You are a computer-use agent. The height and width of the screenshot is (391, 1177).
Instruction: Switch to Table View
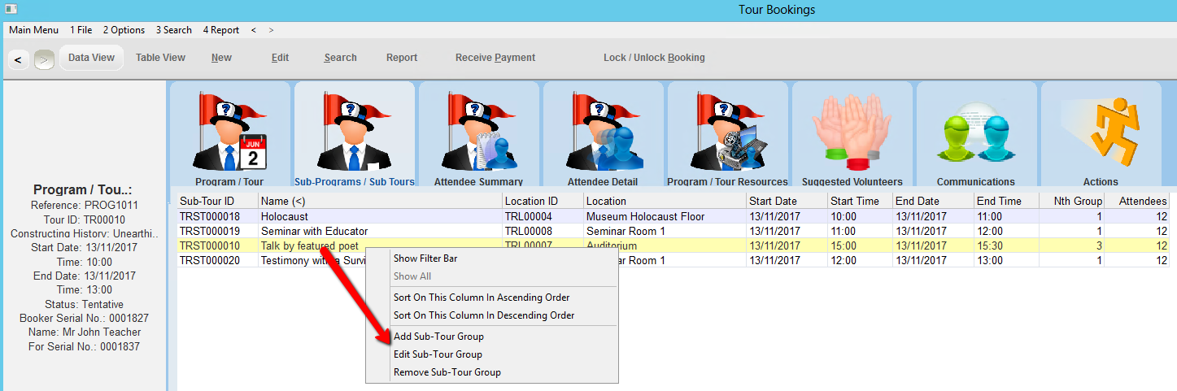click(x=160, y=58)
